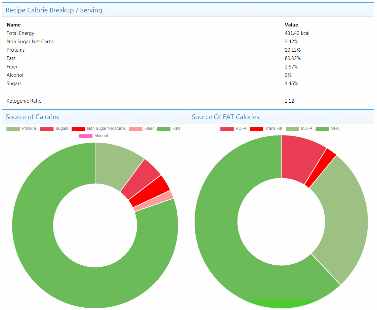Select the Sugars row label in table
This screenshot has height=310, width=377.
(14, 84)
